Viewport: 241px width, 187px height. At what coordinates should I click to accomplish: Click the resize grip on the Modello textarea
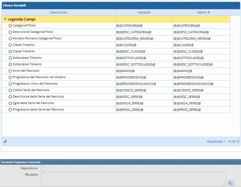pos(224,184)
